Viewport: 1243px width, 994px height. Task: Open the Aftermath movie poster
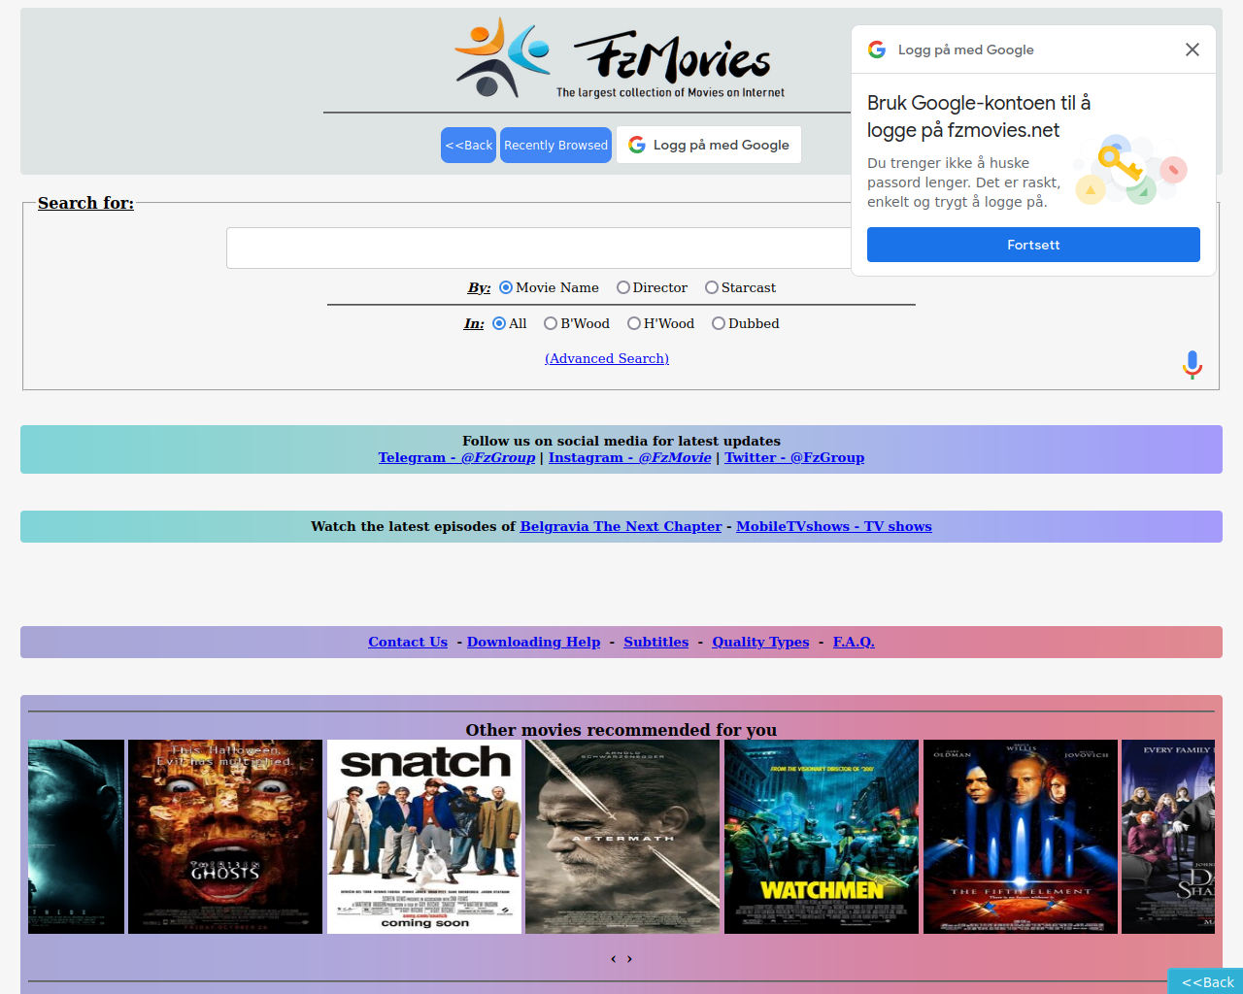point(622,837)
